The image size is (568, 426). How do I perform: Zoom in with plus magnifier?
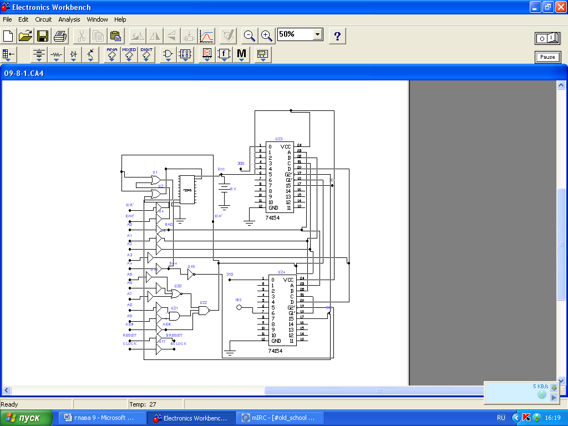tap(267, 36)
